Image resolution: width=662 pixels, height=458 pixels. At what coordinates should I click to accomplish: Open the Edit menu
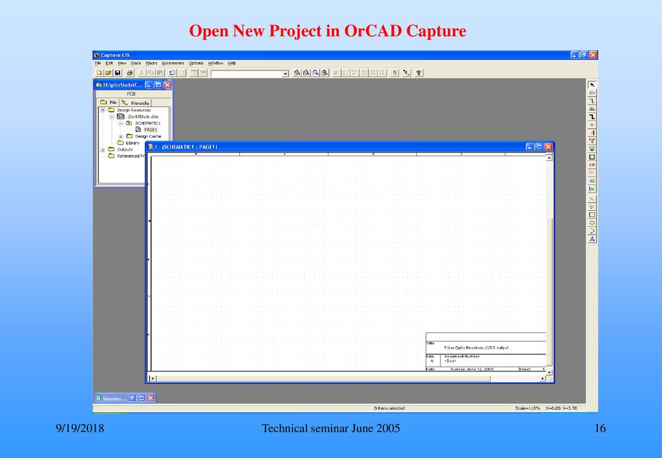(109, 63)
